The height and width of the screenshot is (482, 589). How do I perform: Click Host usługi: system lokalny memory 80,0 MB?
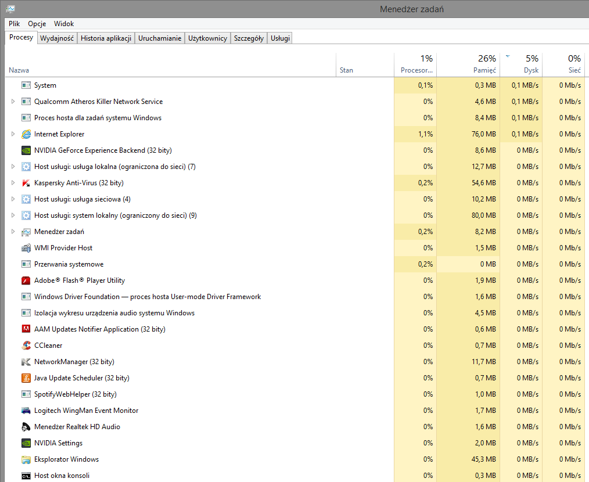[484, 215]
